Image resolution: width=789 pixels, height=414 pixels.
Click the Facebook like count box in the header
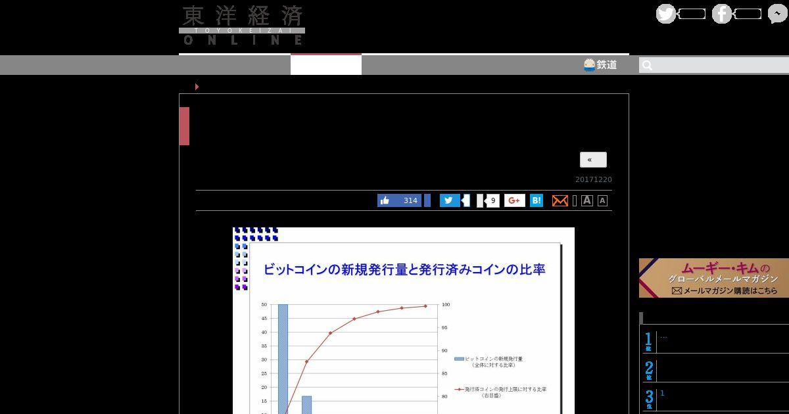(748, 14)
